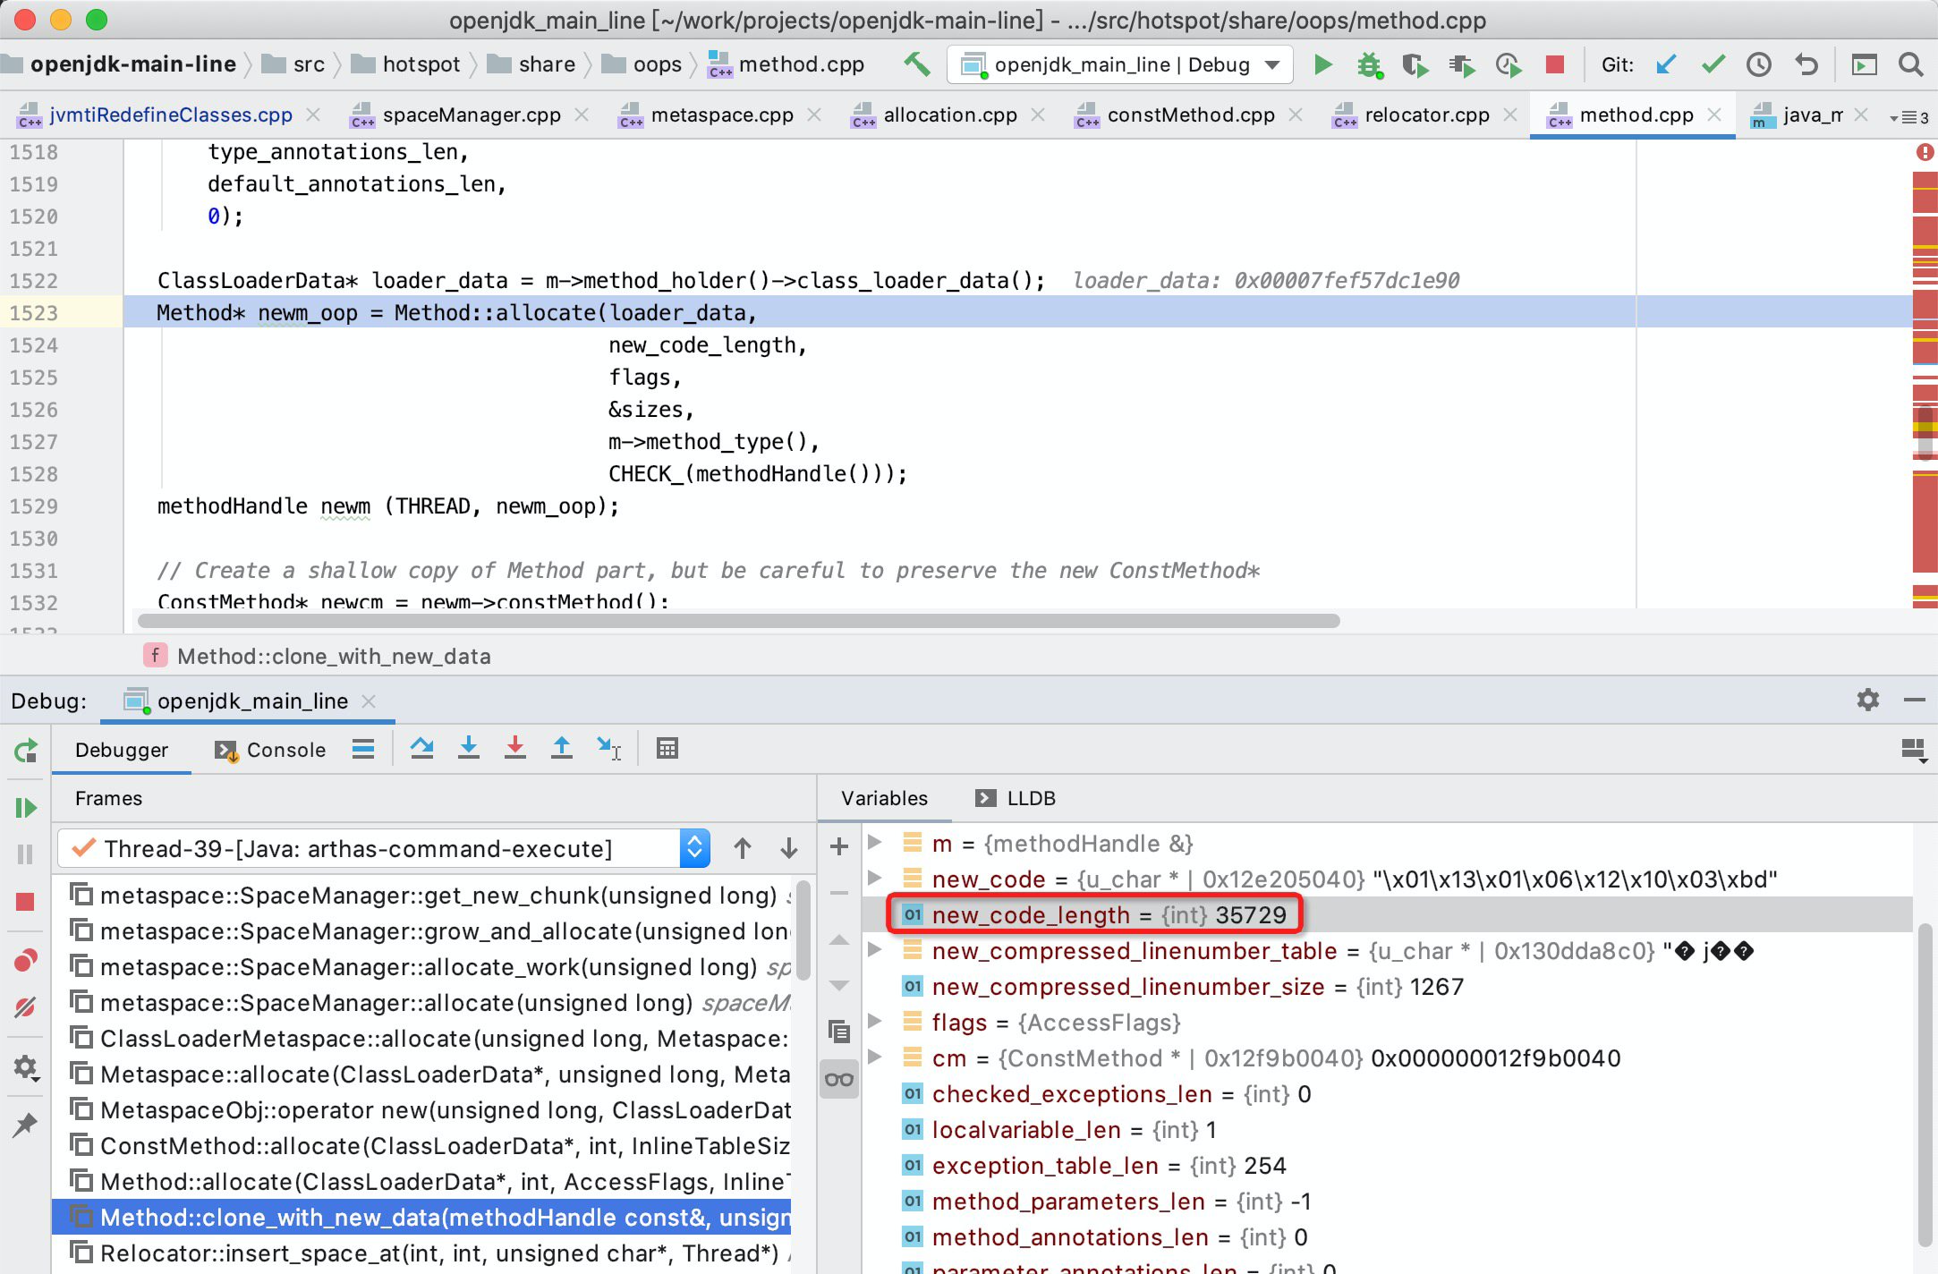View breakpoints red circles icon
The image size is (1938, 1274).
[25, 960]
